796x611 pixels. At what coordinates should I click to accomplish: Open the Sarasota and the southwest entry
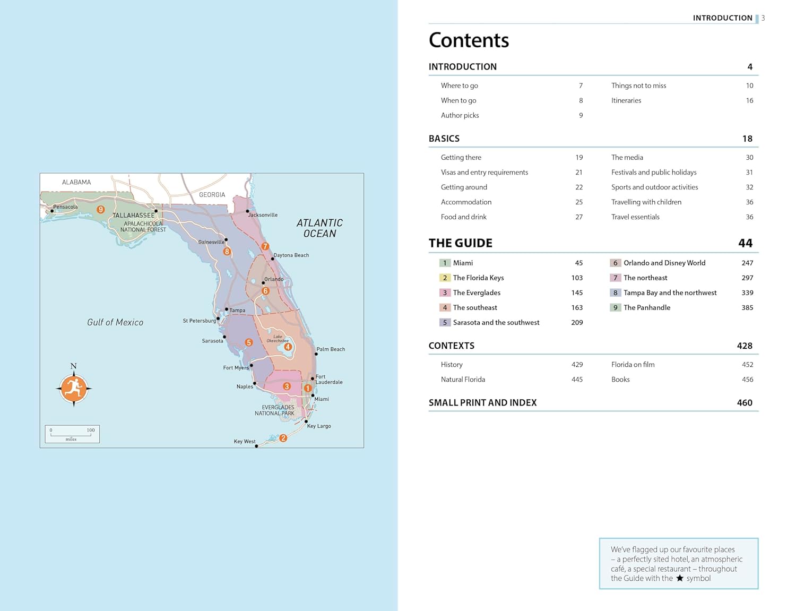point(496,322)
